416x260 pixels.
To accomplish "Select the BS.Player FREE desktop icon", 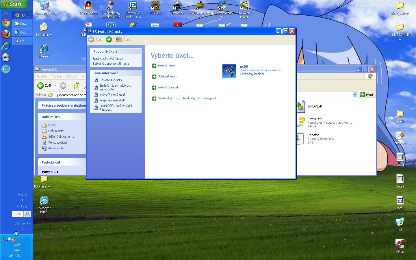I will tap(44, 201).
